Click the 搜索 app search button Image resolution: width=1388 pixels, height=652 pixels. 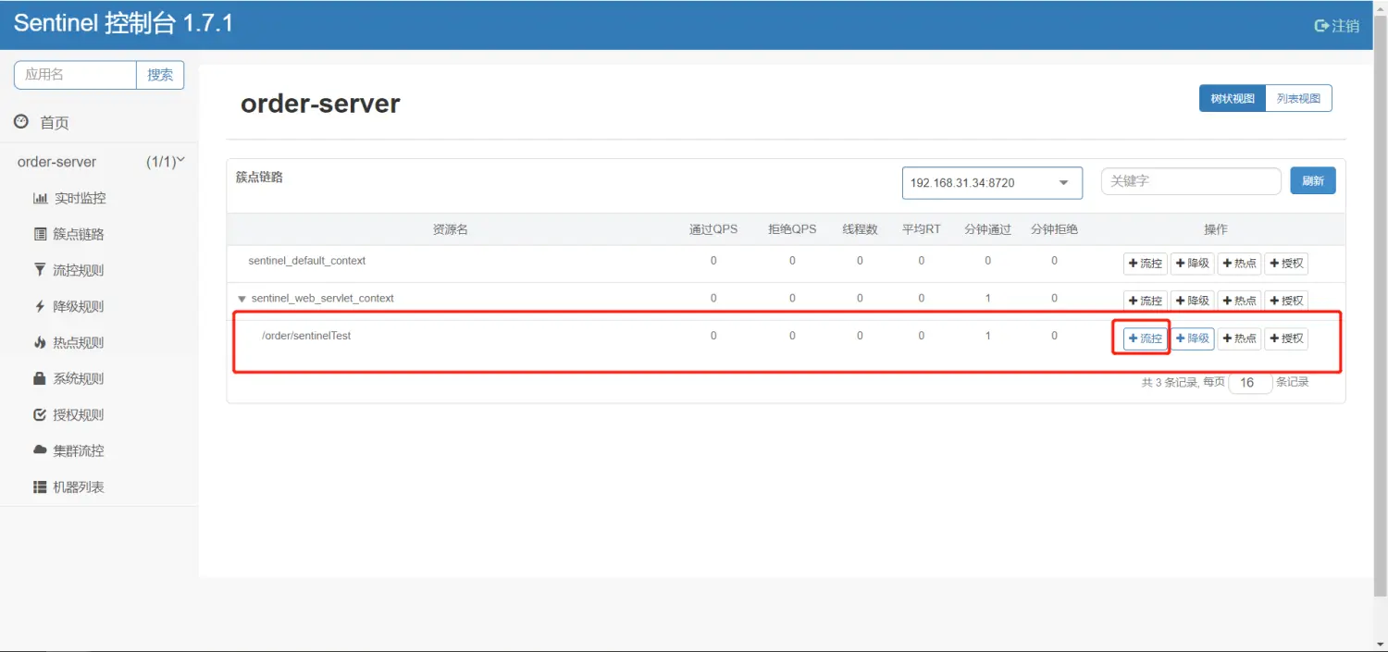tap(160, 75)
